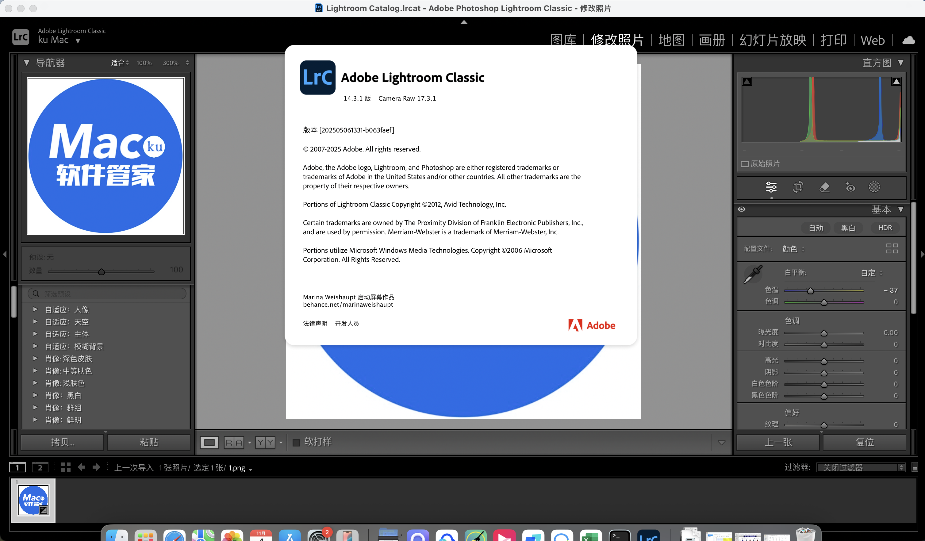Viewport: 925px width, 541px height.
Task: Open the 法律声明 link
Action: [x=315, y=323]
